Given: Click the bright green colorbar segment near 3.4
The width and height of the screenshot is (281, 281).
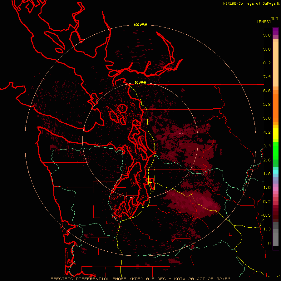Looking at the screenshot, I should pos(276,150).
